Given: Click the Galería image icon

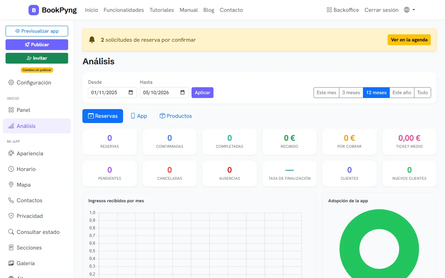Looking at the screenshot, I should [11, 263].
